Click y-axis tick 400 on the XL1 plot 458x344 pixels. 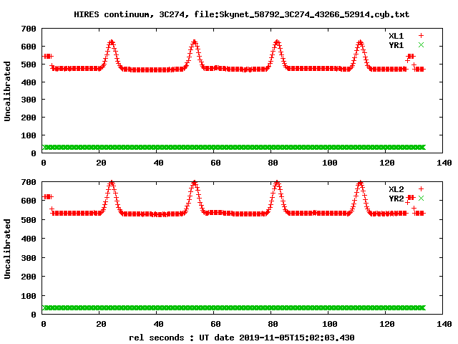pos(29,82)
